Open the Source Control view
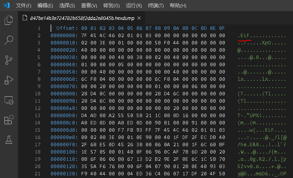The image size is (293, 178). (x=9, y=60)
